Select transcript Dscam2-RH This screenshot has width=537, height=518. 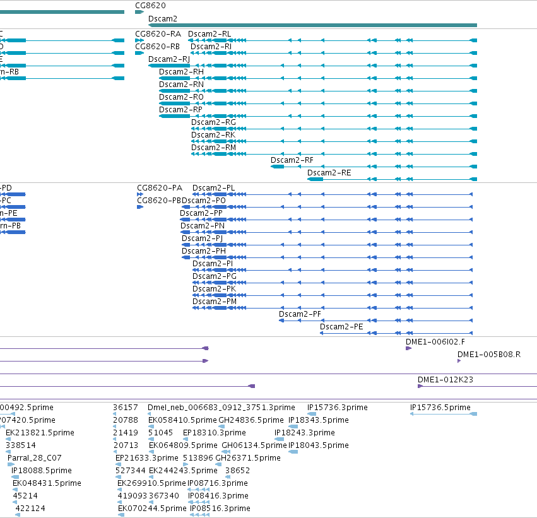click(318, 78)
